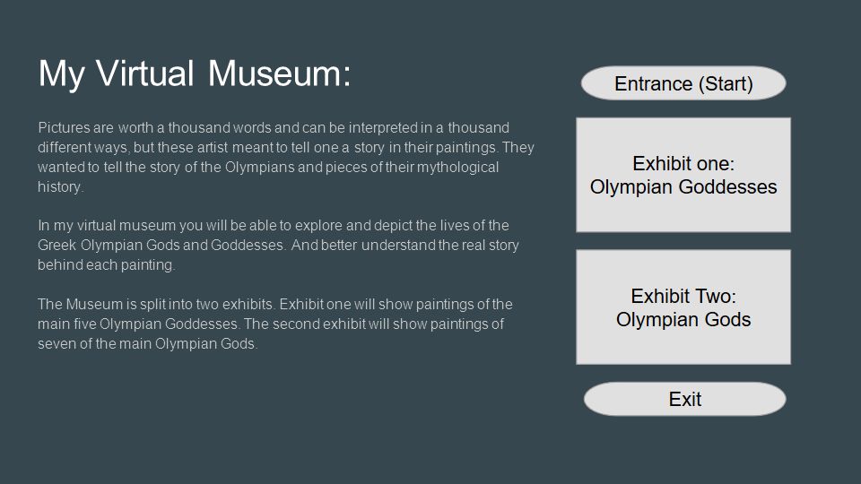This screenshot has height=484, width=861.
Task: Click the paragraph starting 'Pictures are worth'
Action: click(285, 157)
